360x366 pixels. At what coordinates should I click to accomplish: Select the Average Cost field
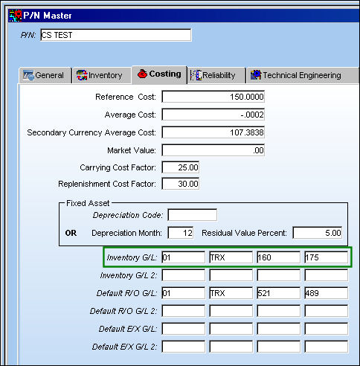[x=213, y=115]
